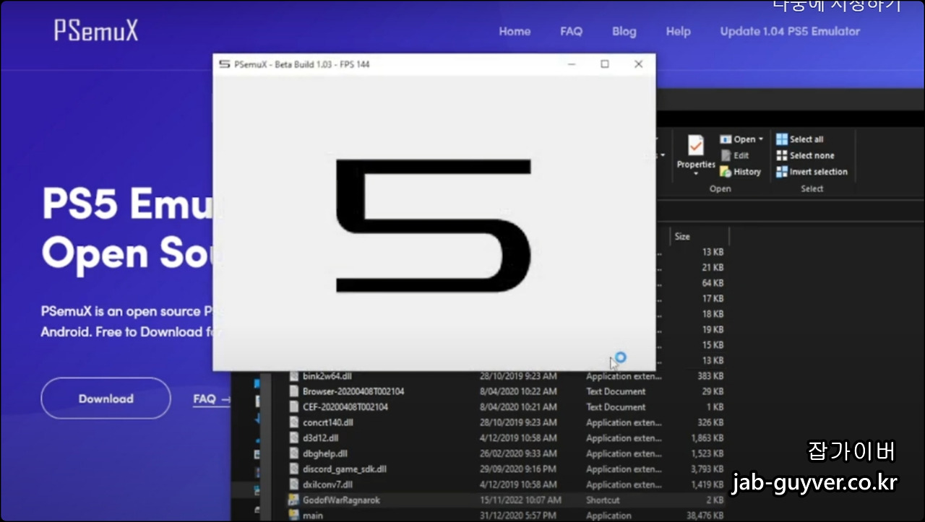Open History in the Explorer ribbon
The image size is (925, 522).
741,172
